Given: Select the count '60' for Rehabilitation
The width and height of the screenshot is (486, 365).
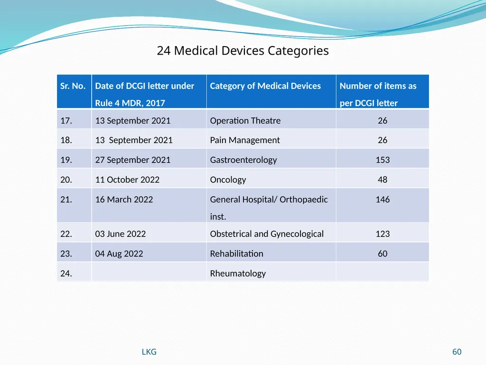Looking at the screenshot, I should pos(383,252).
